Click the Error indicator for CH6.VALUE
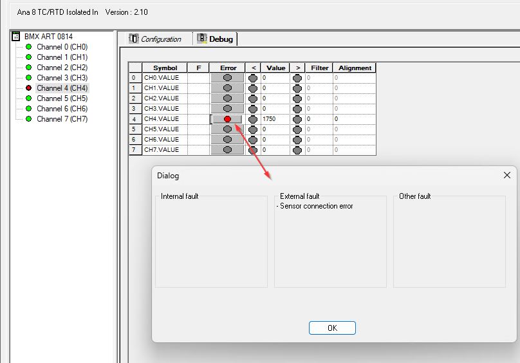 coord(227,140)
